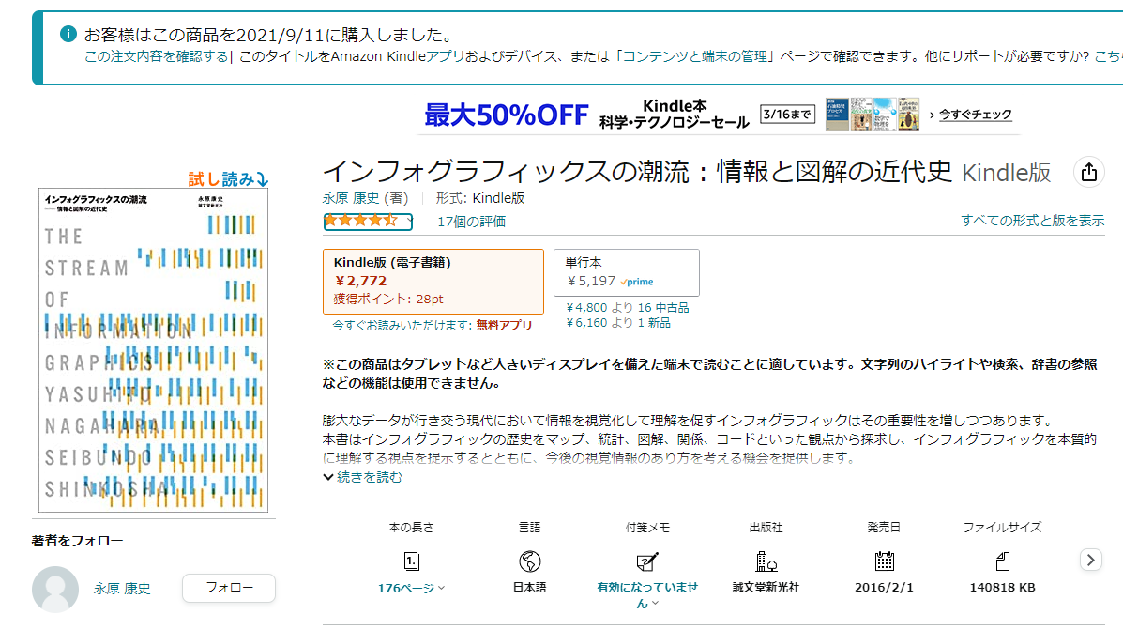Click 獲得ポイント: 28pt text
The image size is (1123, 630).
point(388,299)
